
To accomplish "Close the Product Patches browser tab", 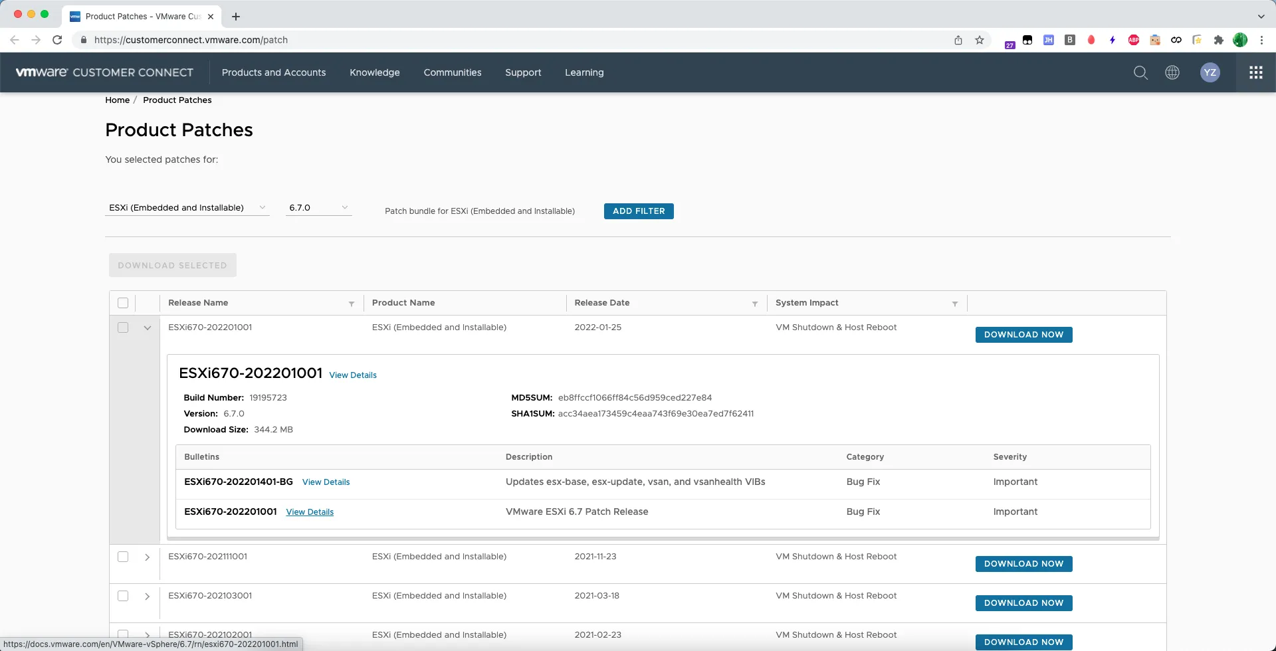I will (211, 17).
